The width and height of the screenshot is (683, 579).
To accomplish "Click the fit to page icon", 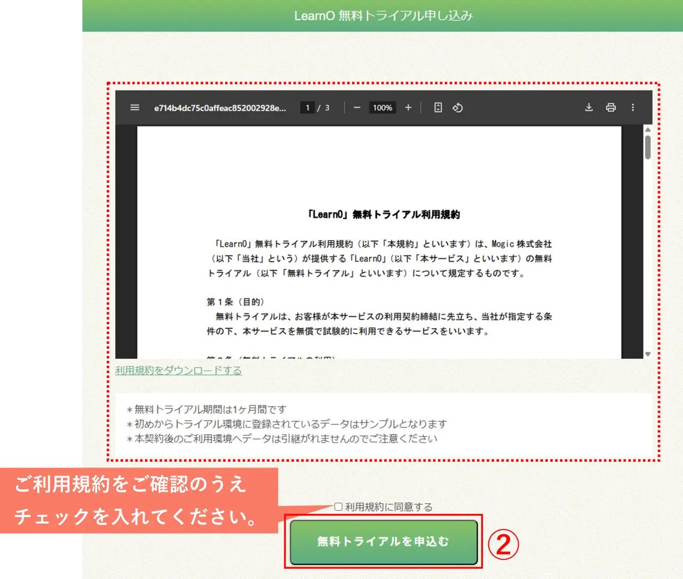I will (x=438, y=108).
